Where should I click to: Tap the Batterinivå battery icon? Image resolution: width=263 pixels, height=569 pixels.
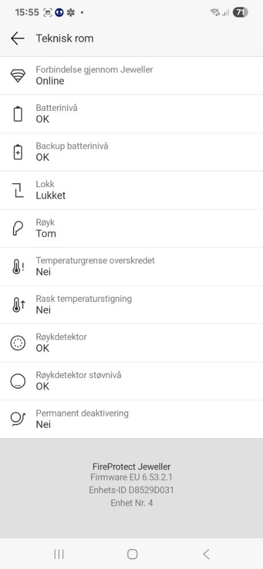[x=18, y=114]
